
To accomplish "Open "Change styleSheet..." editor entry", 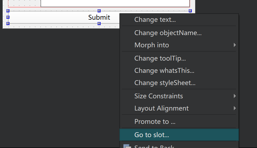I will tap(165, 83).
